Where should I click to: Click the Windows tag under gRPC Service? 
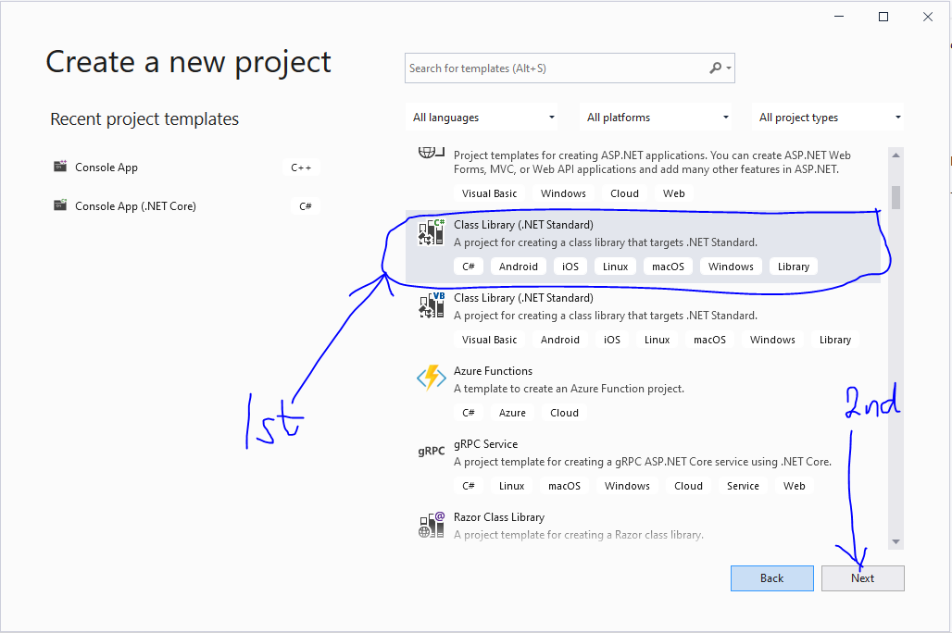point(627,486)
